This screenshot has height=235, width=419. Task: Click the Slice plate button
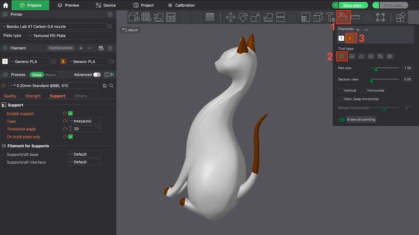353,5
